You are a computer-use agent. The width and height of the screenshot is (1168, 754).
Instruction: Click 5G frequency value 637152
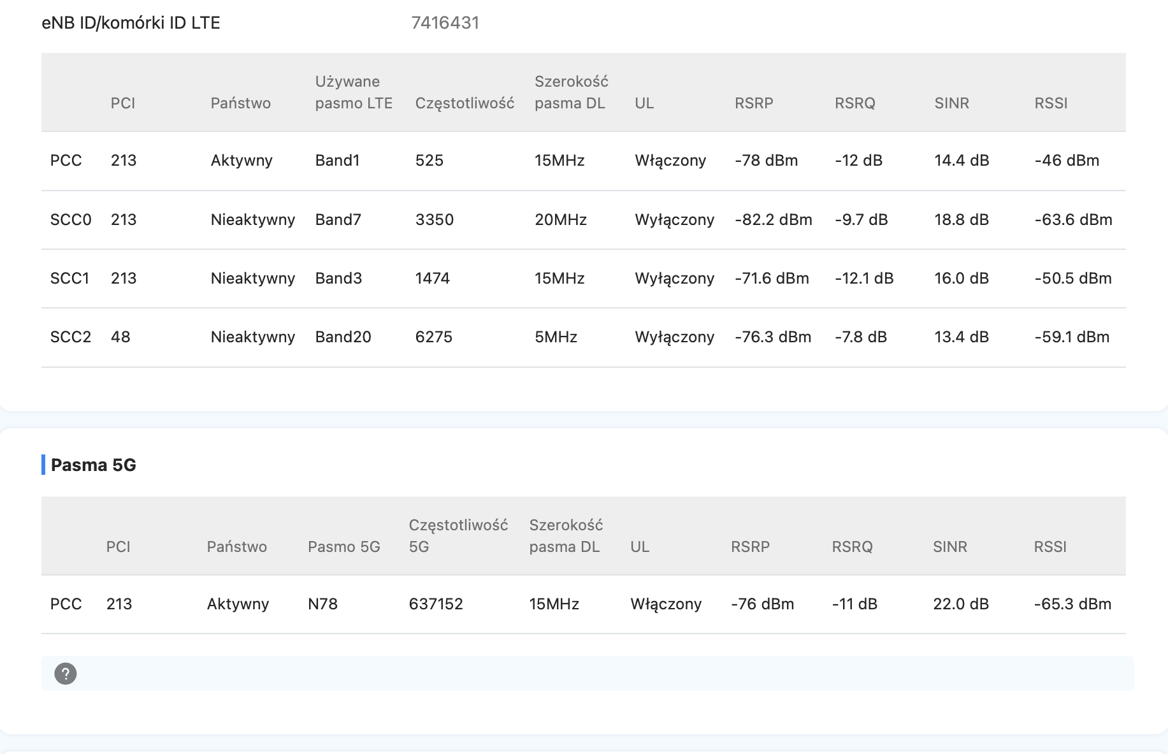pos(436,604)
